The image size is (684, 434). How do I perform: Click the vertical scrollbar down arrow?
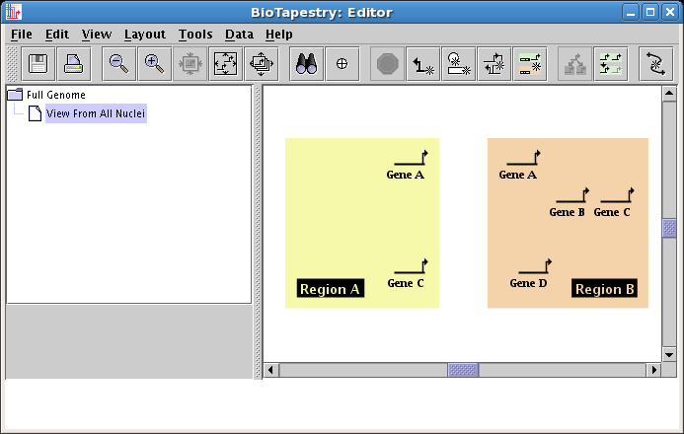669,353
